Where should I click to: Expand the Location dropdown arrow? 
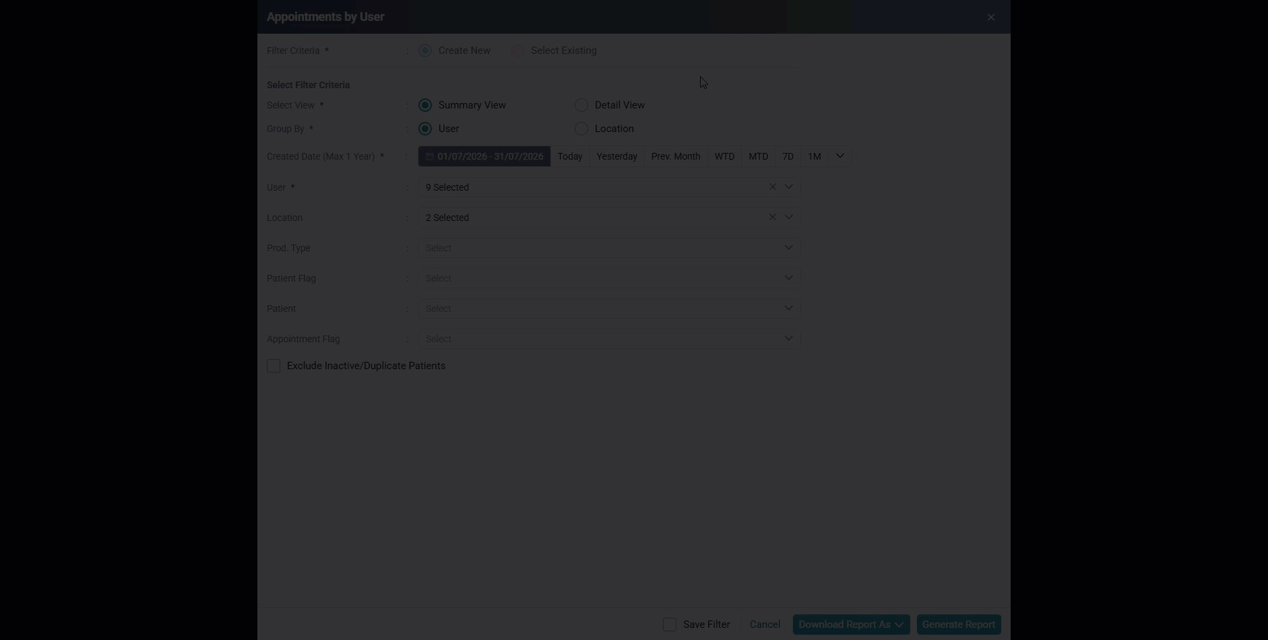788,217
